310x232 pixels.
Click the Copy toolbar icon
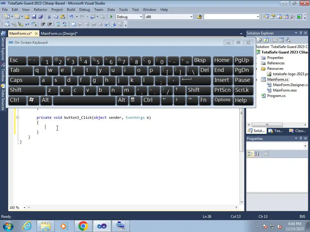(x=56, y=17)
